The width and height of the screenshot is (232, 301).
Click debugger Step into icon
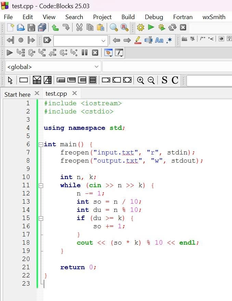tap(42, 52)
